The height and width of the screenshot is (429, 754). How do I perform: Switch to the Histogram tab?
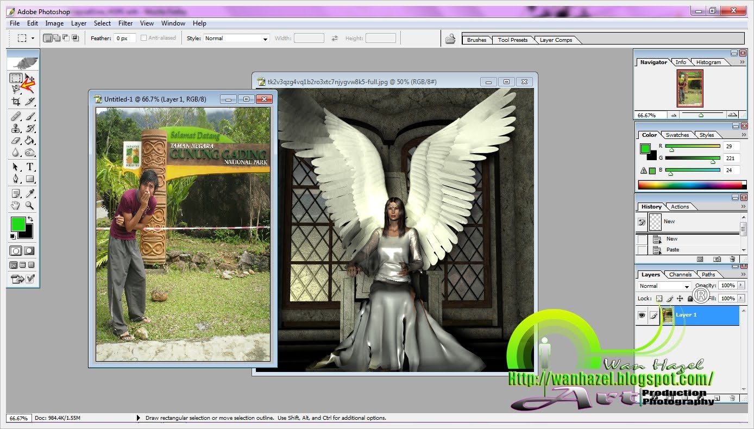[708, 62]
